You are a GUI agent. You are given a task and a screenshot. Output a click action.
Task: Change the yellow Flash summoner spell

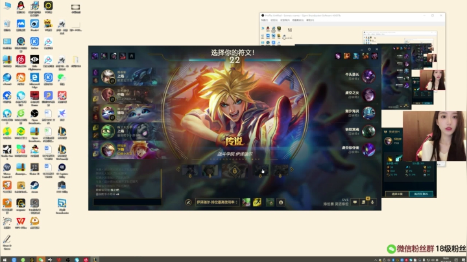pyautogui.click(x=257, y=202)
